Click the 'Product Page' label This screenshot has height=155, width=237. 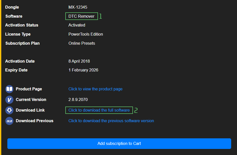(x=29, y=89)
